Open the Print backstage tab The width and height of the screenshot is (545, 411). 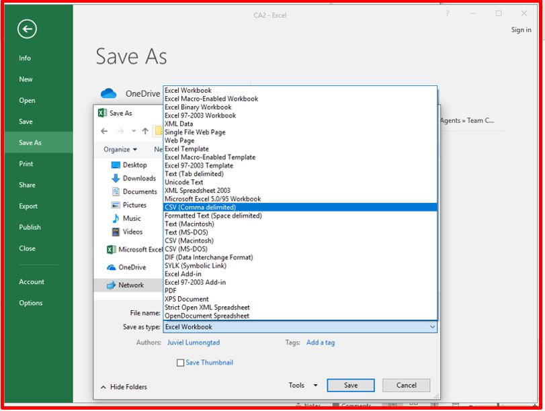pyautogui.click(x=38, y=164)
